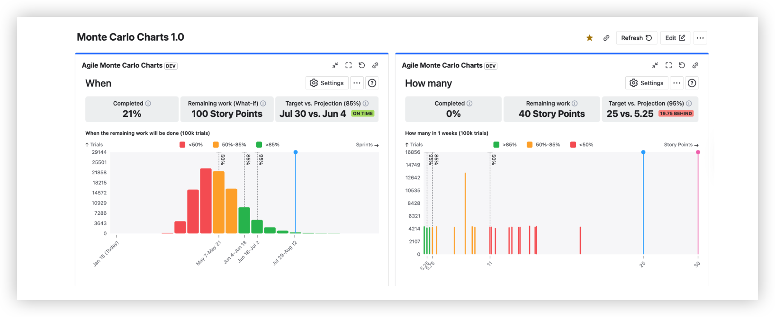This screenshot has height=317, width=775.
Task: Click the DEV tag beside the When gadget title
Action: point(171,66)
